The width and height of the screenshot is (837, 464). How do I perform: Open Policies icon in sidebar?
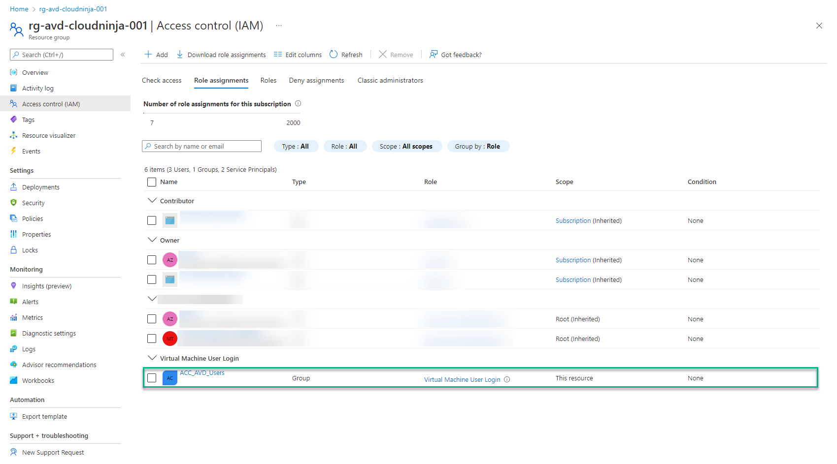14,218
